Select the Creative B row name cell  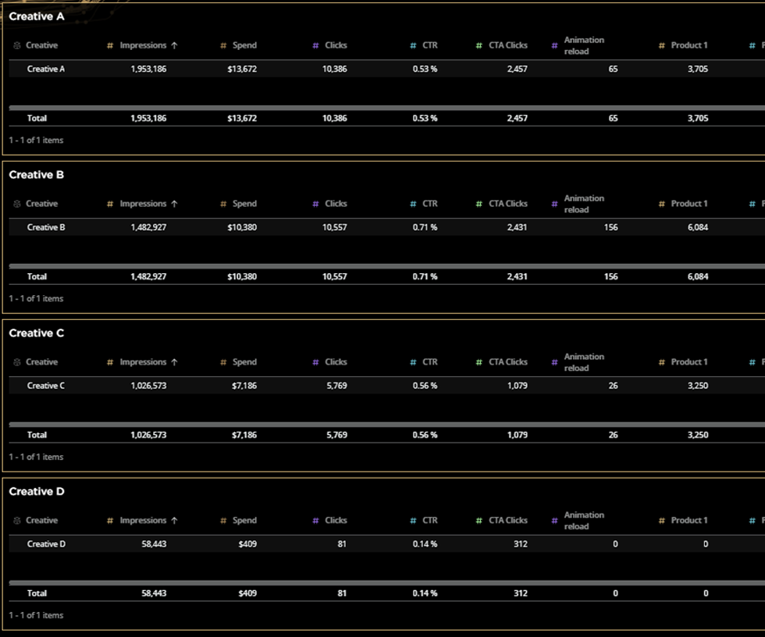(46, 227)
